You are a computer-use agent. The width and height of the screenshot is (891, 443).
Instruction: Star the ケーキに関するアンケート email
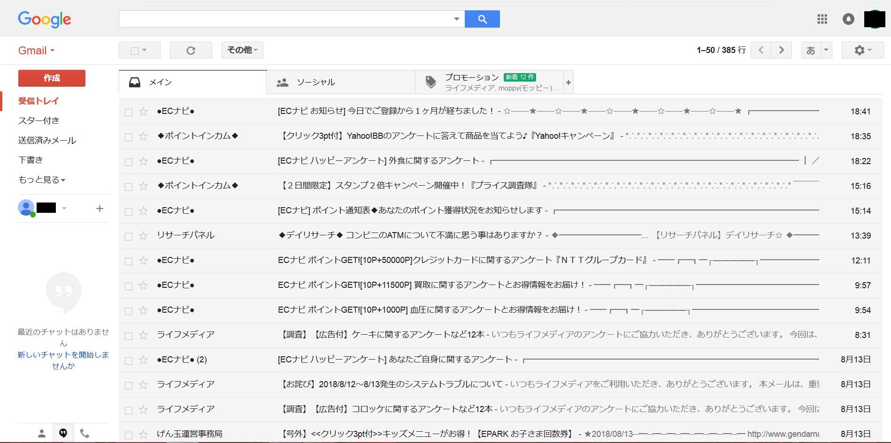coord(144,335)
